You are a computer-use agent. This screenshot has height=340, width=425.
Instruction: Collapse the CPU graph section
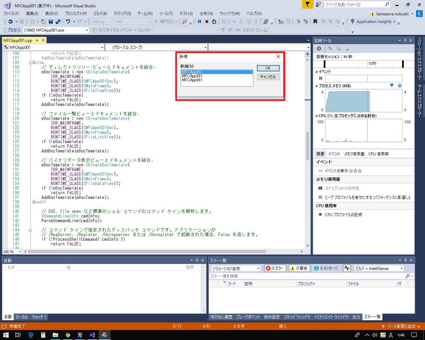[x=316, y=116]
